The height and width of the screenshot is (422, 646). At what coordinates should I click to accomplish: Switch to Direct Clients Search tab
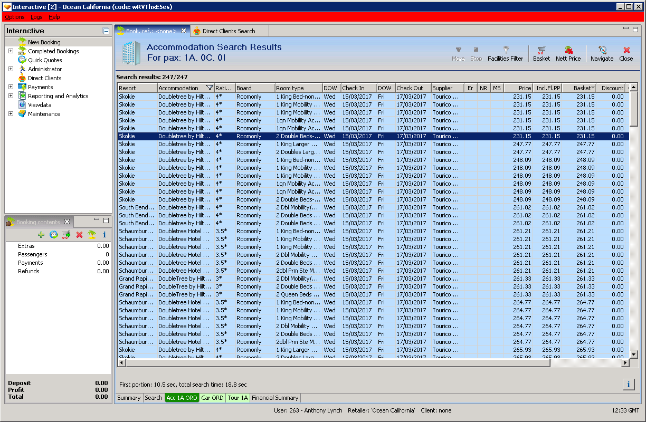pos(229,31)
